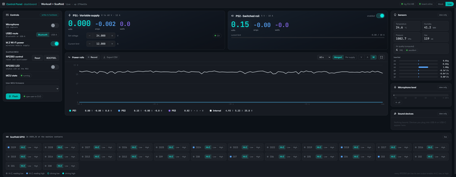Open the 60 s time range dropdown

coord(324,57)
